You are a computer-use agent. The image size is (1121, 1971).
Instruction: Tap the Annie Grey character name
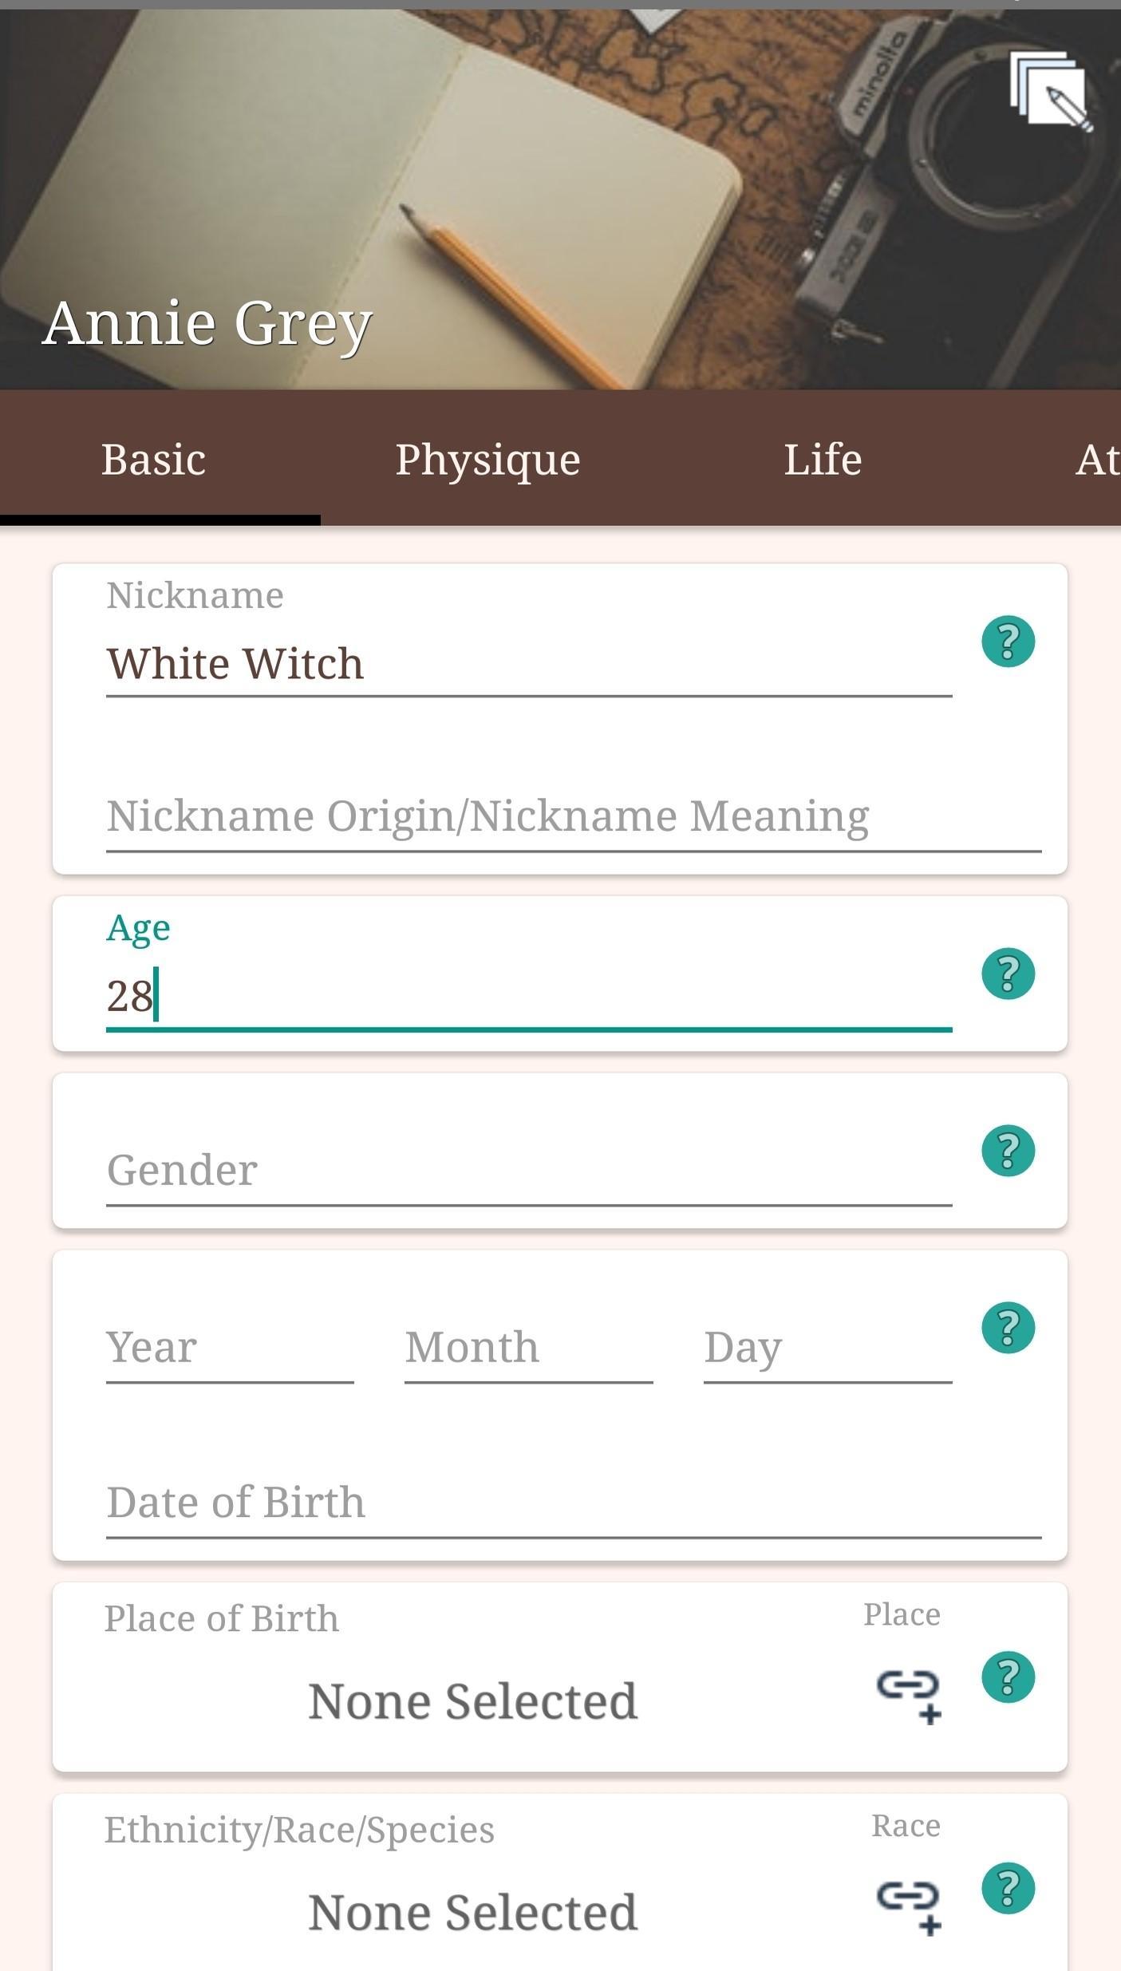[x=207, y=324]
